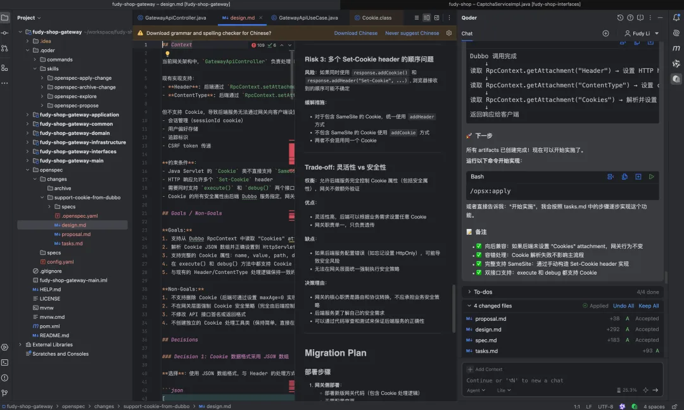Open the Maven tool window icon
This screenshot has width=684, height=410.
tap(676, 48)
